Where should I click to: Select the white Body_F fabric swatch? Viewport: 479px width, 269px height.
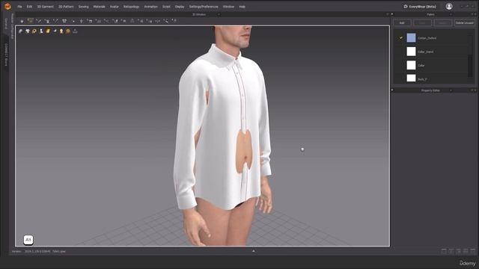[411, 78]
